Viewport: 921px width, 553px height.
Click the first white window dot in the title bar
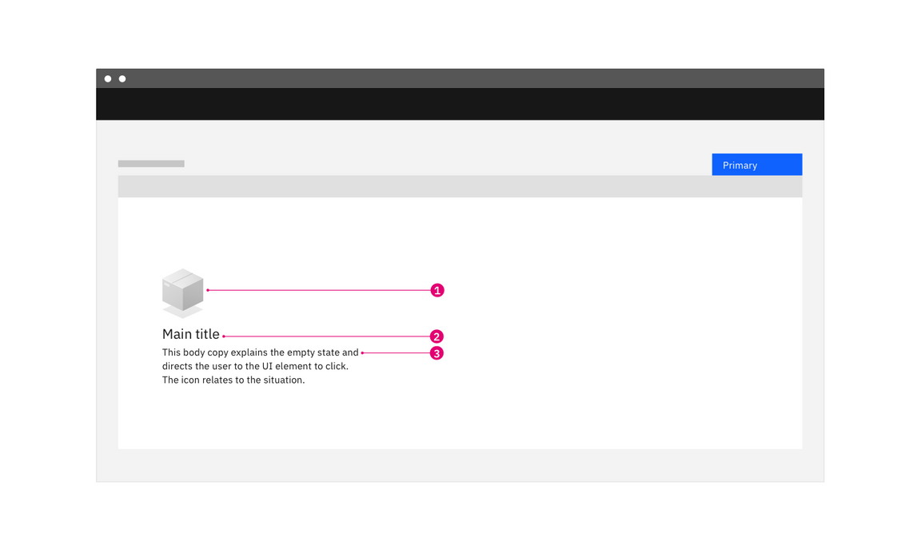click(x=108, y=78)
